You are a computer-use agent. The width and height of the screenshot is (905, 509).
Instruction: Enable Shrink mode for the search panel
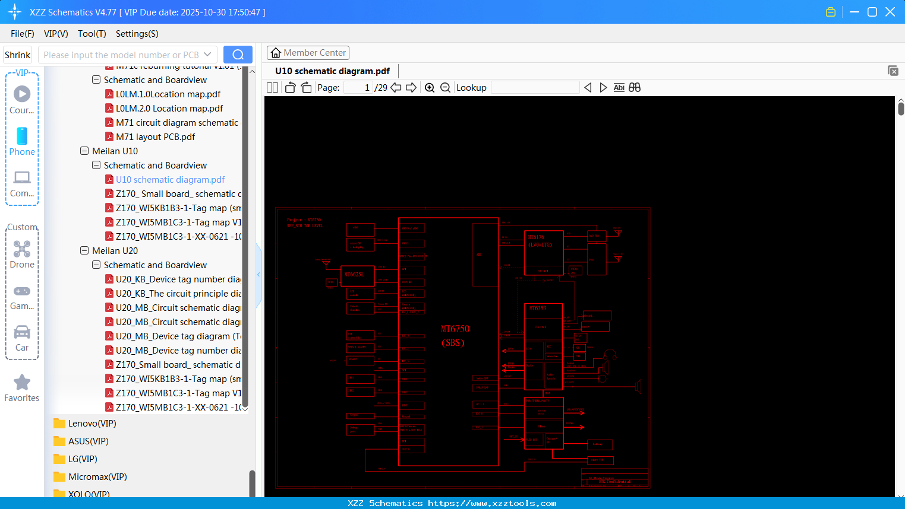(x=17, y=54)
